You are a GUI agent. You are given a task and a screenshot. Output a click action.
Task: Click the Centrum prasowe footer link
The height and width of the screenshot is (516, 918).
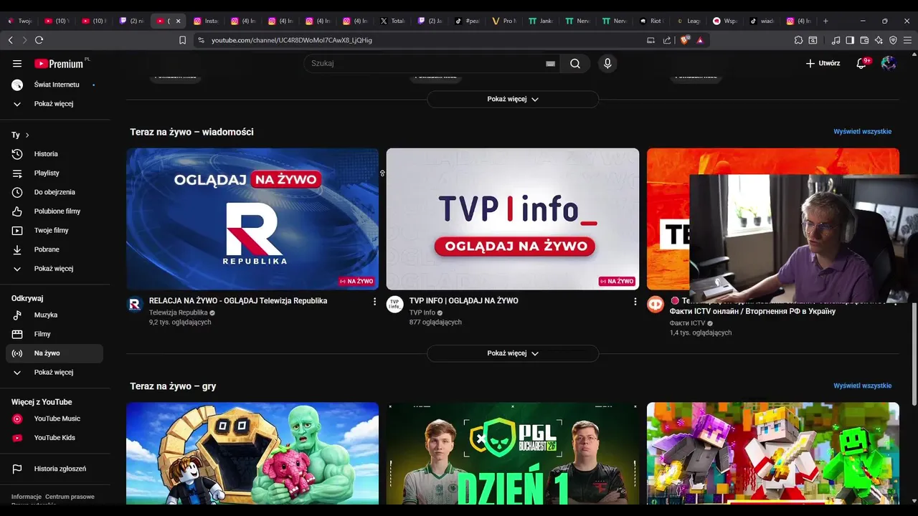click(70, 497)
